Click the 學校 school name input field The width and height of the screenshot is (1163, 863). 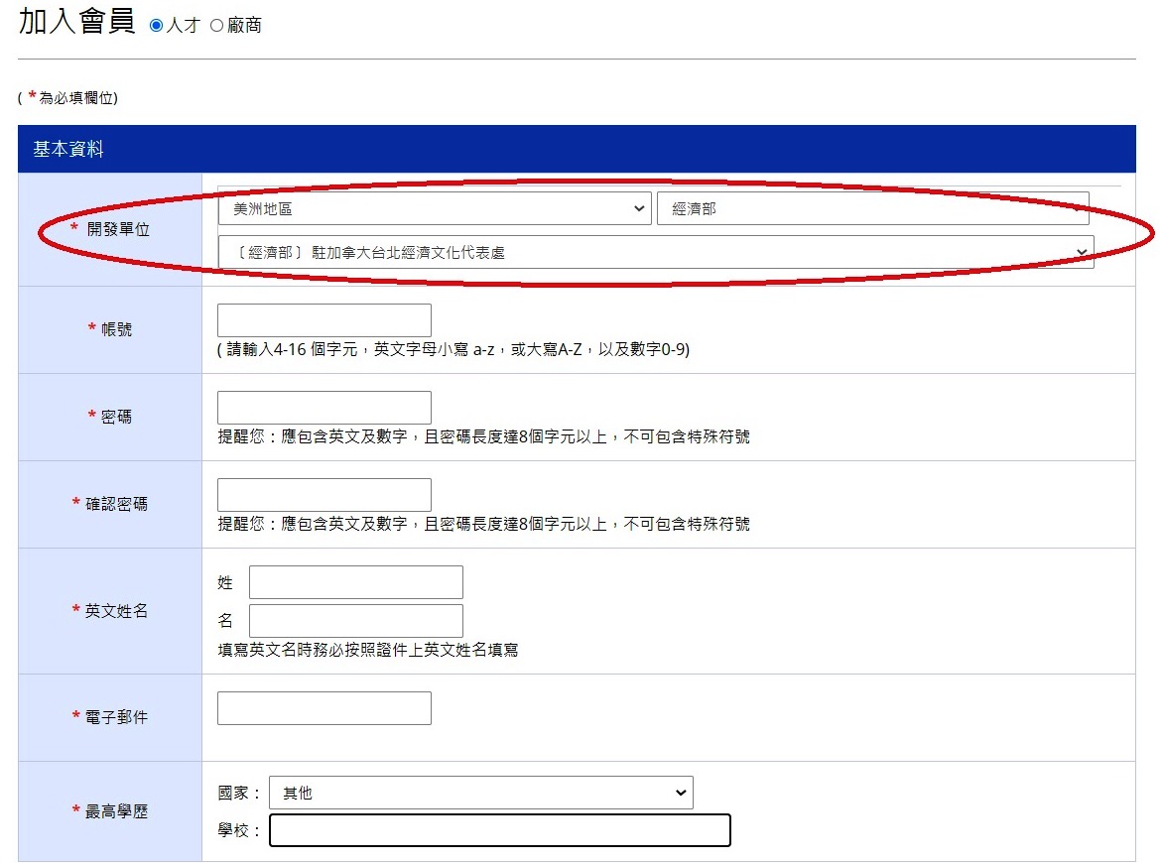(x=499, y=830)
